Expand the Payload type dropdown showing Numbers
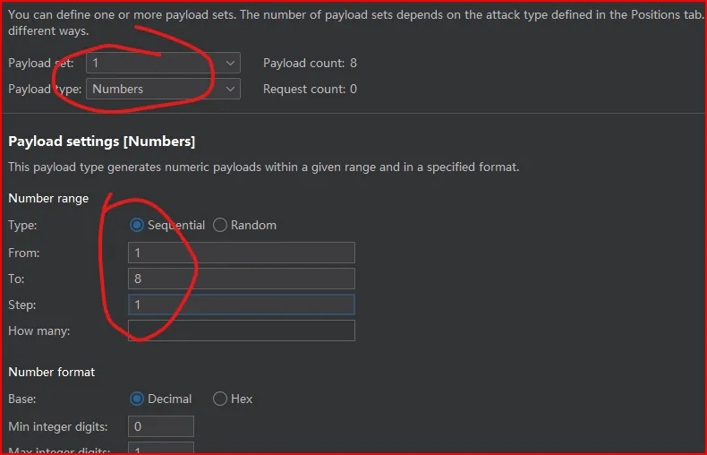Screen dimensions: 707x455 (x=163, y=89)
